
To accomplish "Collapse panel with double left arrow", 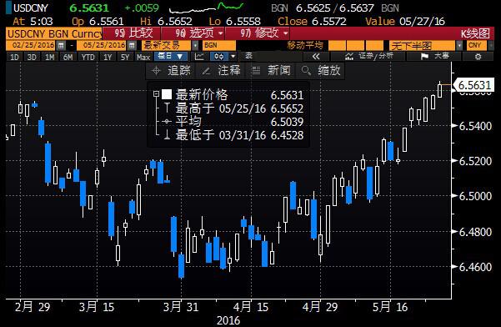I will (x=316, y=57).
